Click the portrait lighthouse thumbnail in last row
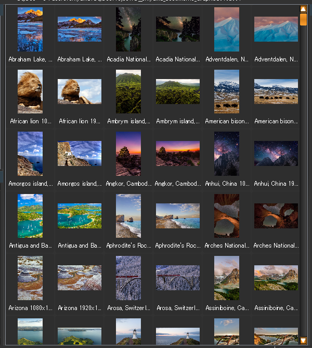Image resolution: width=312 pixels, height=348 pixels. (128, 331)
